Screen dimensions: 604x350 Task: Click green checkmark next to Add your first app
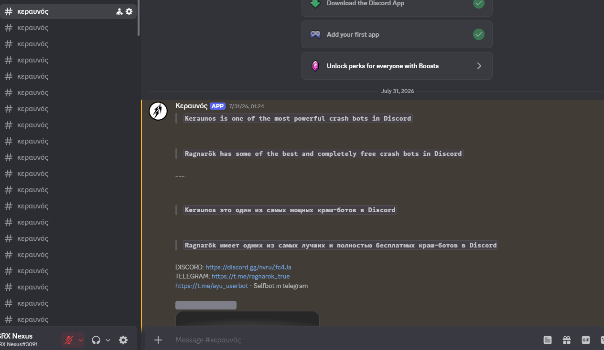pyautogui.click(x=479, y=34)
